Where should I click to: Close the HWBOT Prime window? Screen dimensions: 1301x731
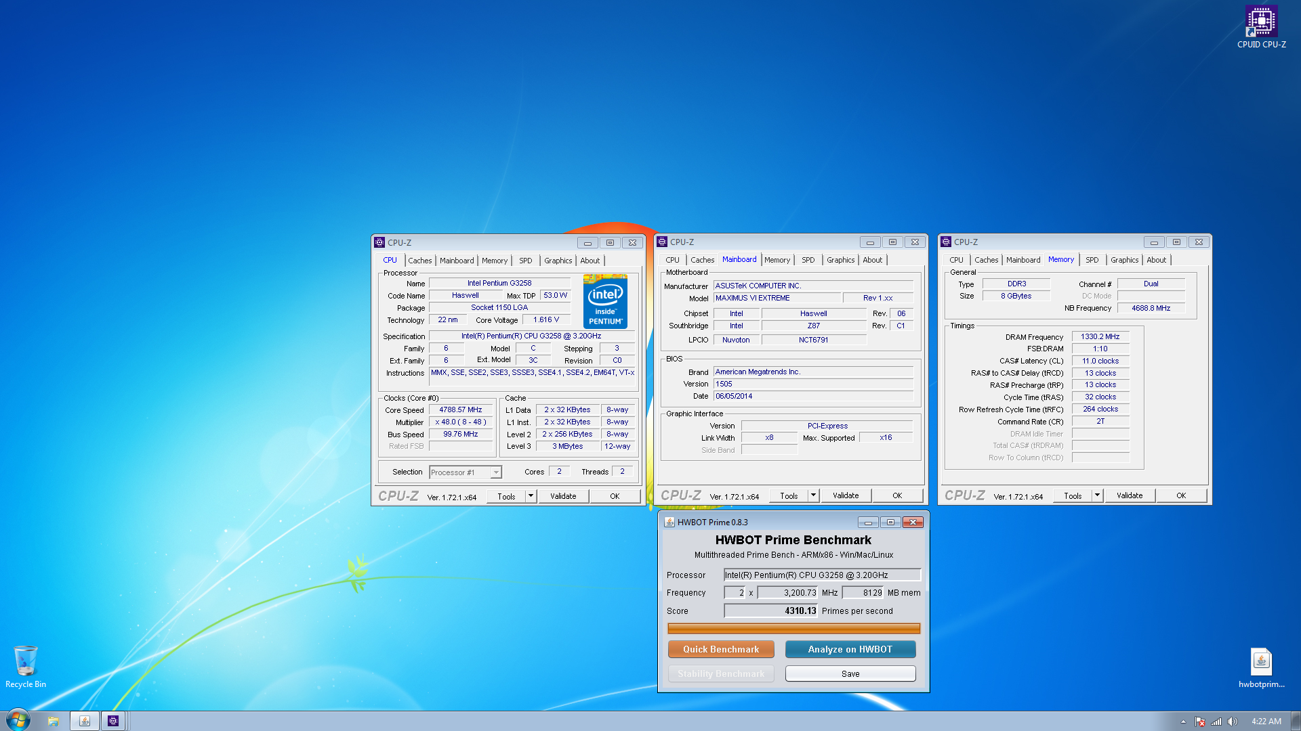pyautogui.click(x=913, y=523)
